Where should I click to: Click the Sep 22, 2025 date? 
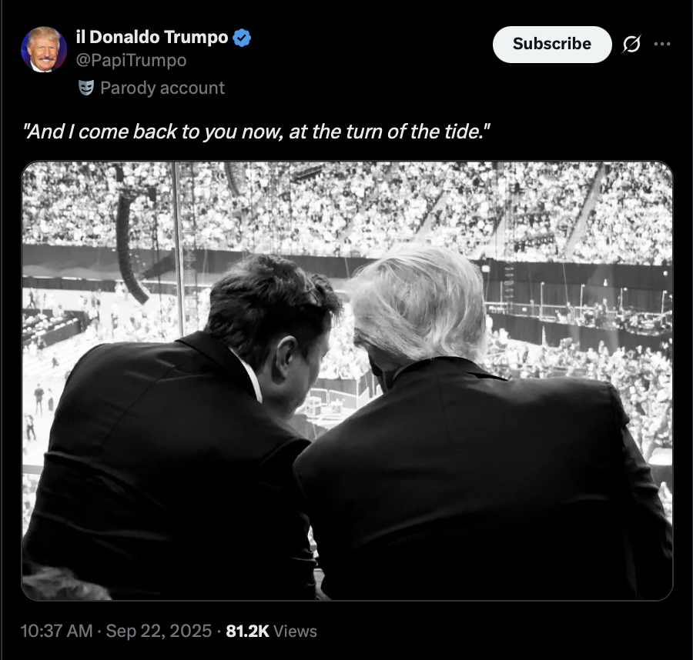click(159, 631)
